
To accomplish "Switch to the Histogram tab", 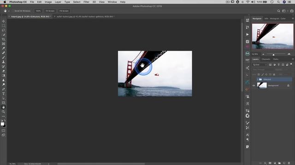I will click(x=275, y=19).
